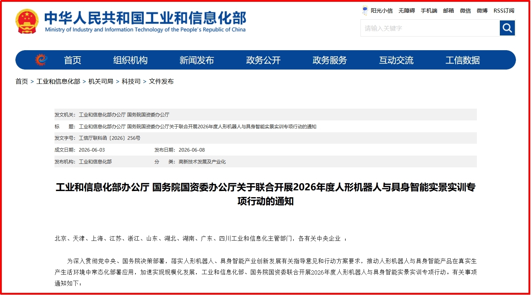Click the 发文机关 value text
Screen dimensions: 531x295
(x=124, y=115)
